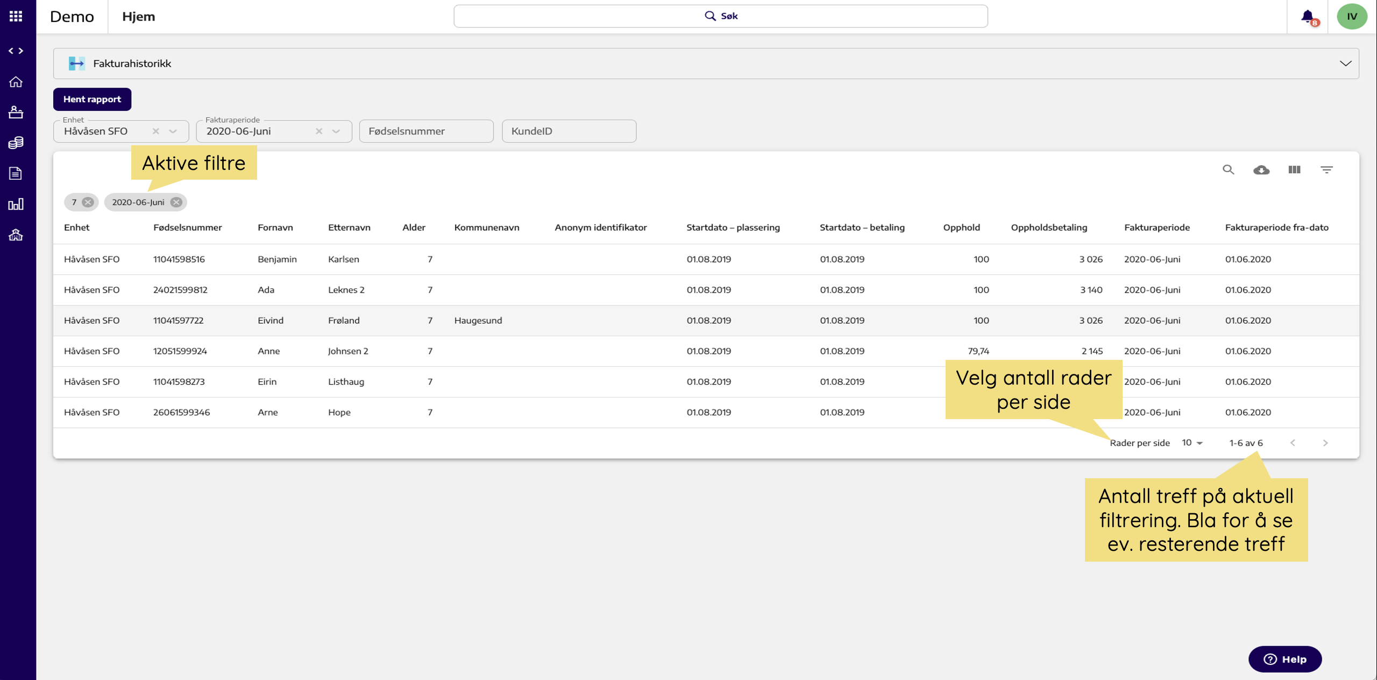Screen dimensions: 1377x680
Task: Open the app launcher grid icon
Action: coord(16,16)
